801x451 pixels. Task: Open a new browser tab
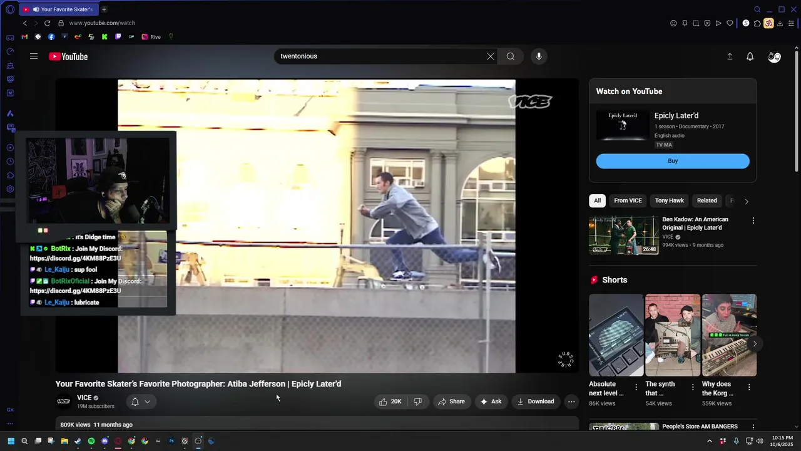click(x=104, y=9)
